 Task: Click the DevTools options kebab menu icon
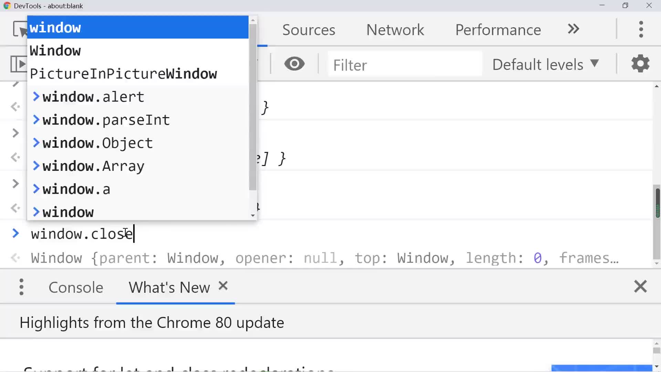(x=641, y=30)
